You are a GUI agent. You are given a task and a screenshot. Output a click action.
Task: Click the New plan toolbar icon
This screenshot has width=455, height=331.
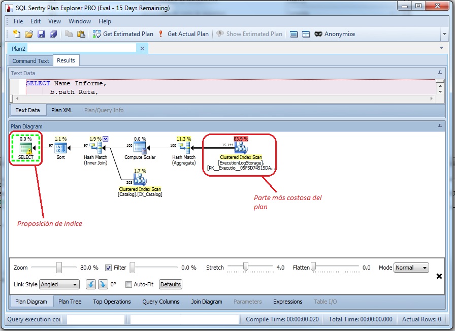click(16, 34)
